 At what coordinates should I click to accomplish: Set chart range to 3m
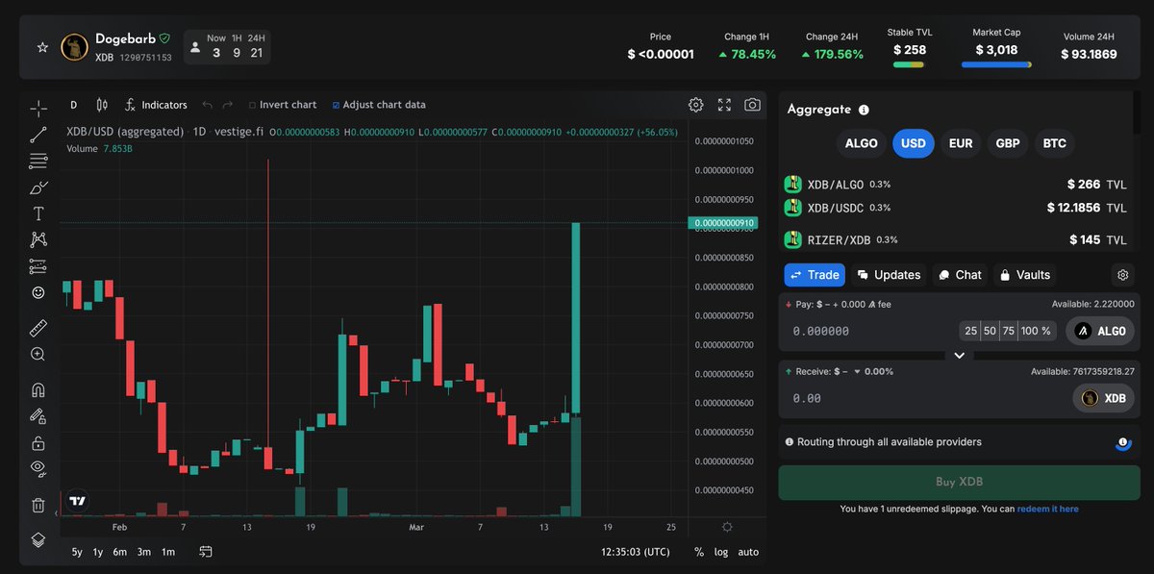tap(143, 552)
